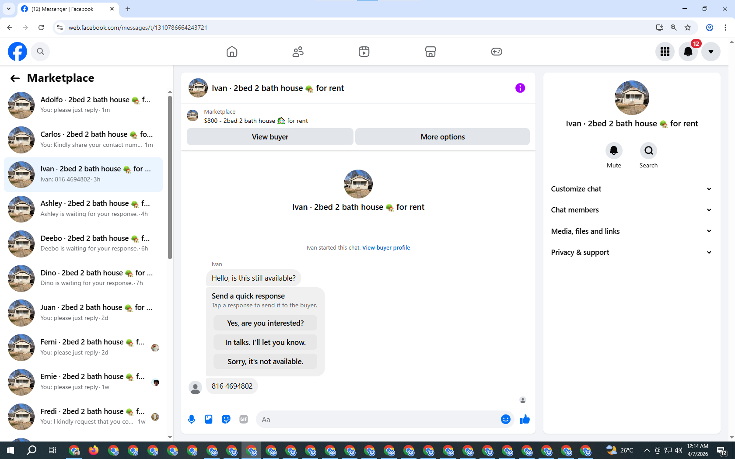This screenshot has height=459, width=735.
Task: Attach a photo file icon
Action: click(x=209, y=419)
